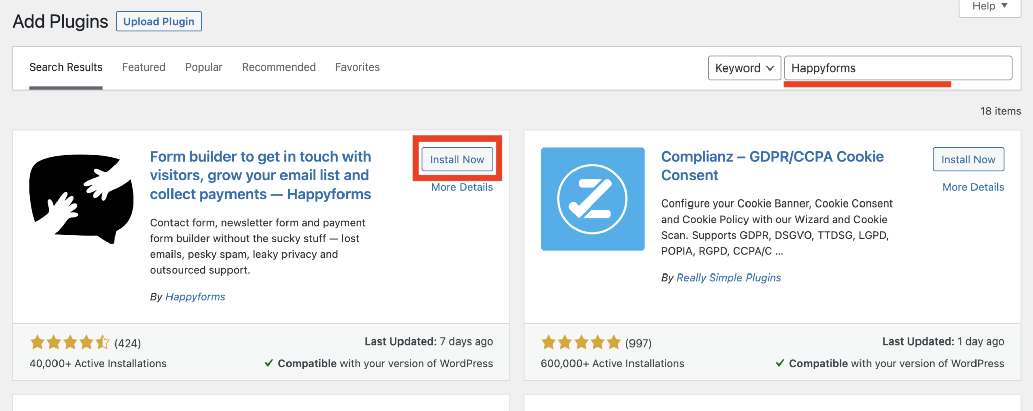Install the Happyforms plugin now

457,159
